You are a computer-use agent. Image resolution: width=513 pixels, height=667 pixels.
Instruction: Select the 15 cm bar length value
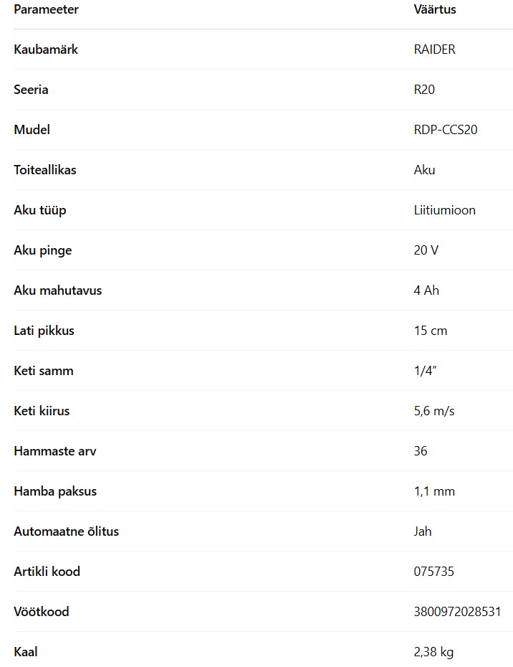pyautogui.click(x=431, y=331)
